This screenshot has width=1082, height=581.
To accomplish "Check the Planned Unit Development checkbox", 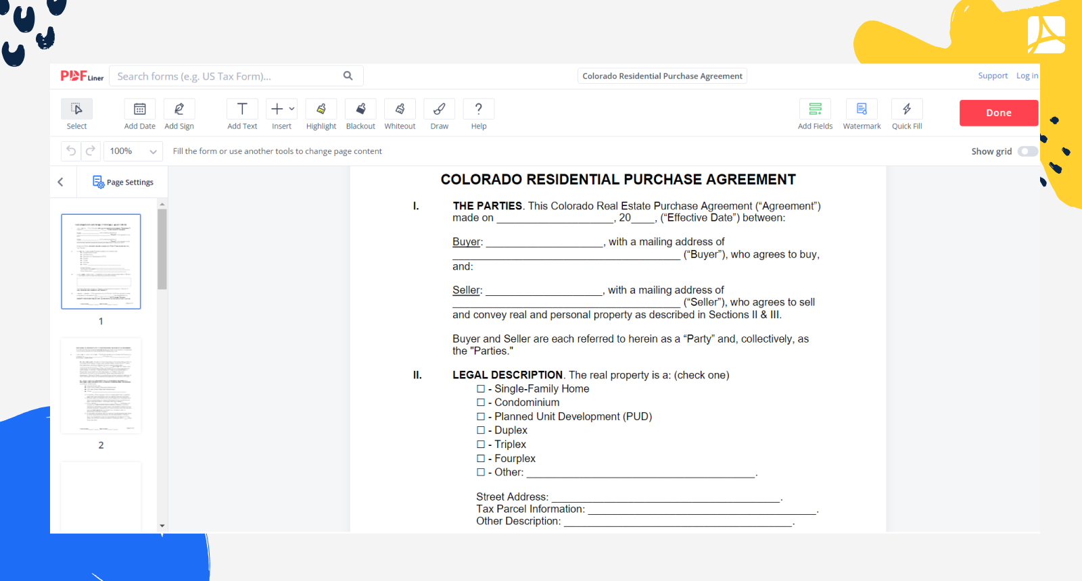I will pos(481,417).
